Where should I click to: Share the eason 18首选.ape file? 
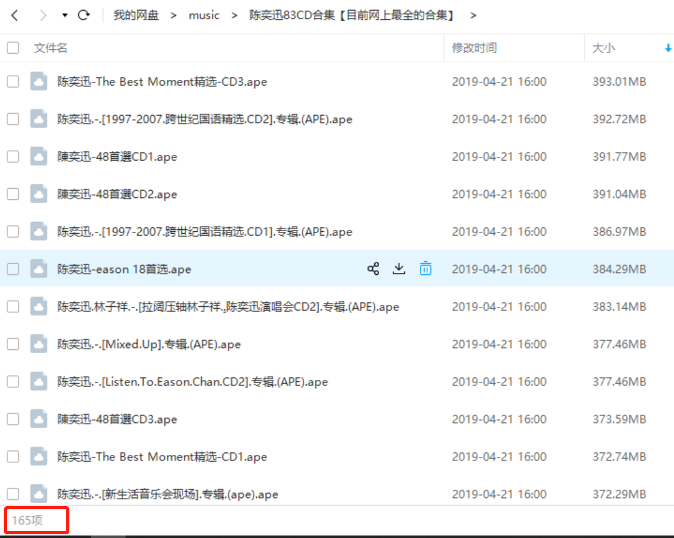[x=373, y=269]
